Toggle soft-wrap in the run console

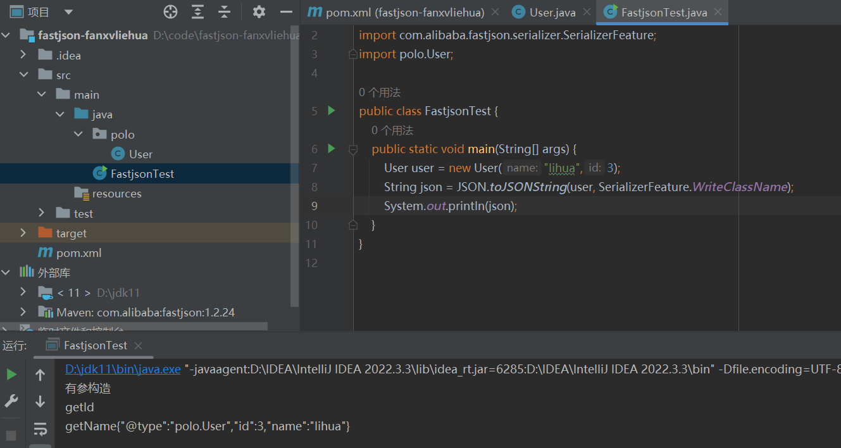pyautogui.click(x=40, y=429)
